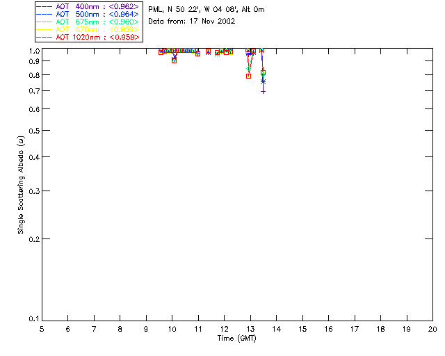Viewport: 445px width, 356px height.
Task: Click the purple plus data point near 0.7
Action: pos(263,92)
